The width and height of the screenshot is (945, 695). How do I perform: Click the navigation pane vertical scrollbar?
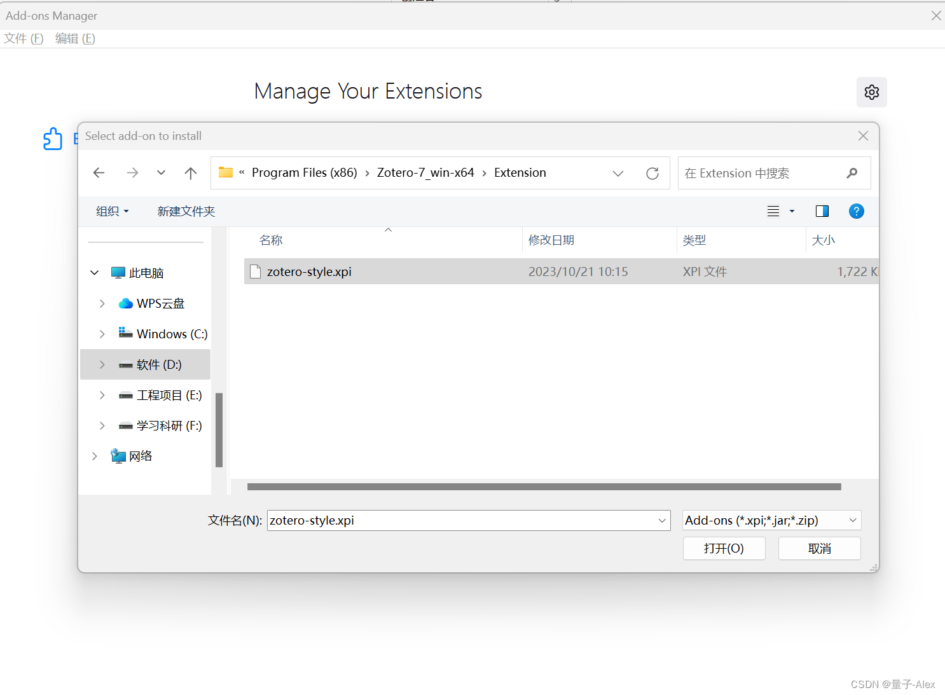click(219, 430)
